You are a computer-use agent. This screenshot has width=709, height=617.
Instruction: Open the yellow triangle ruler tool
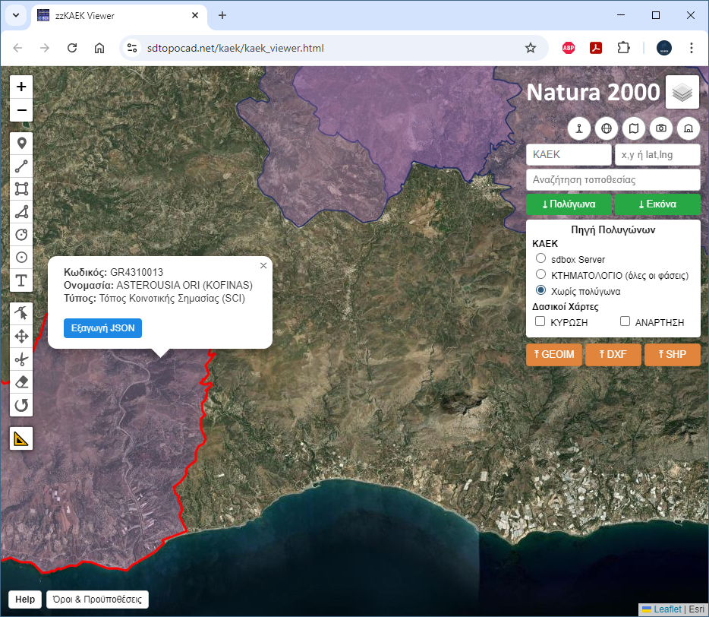21,438
